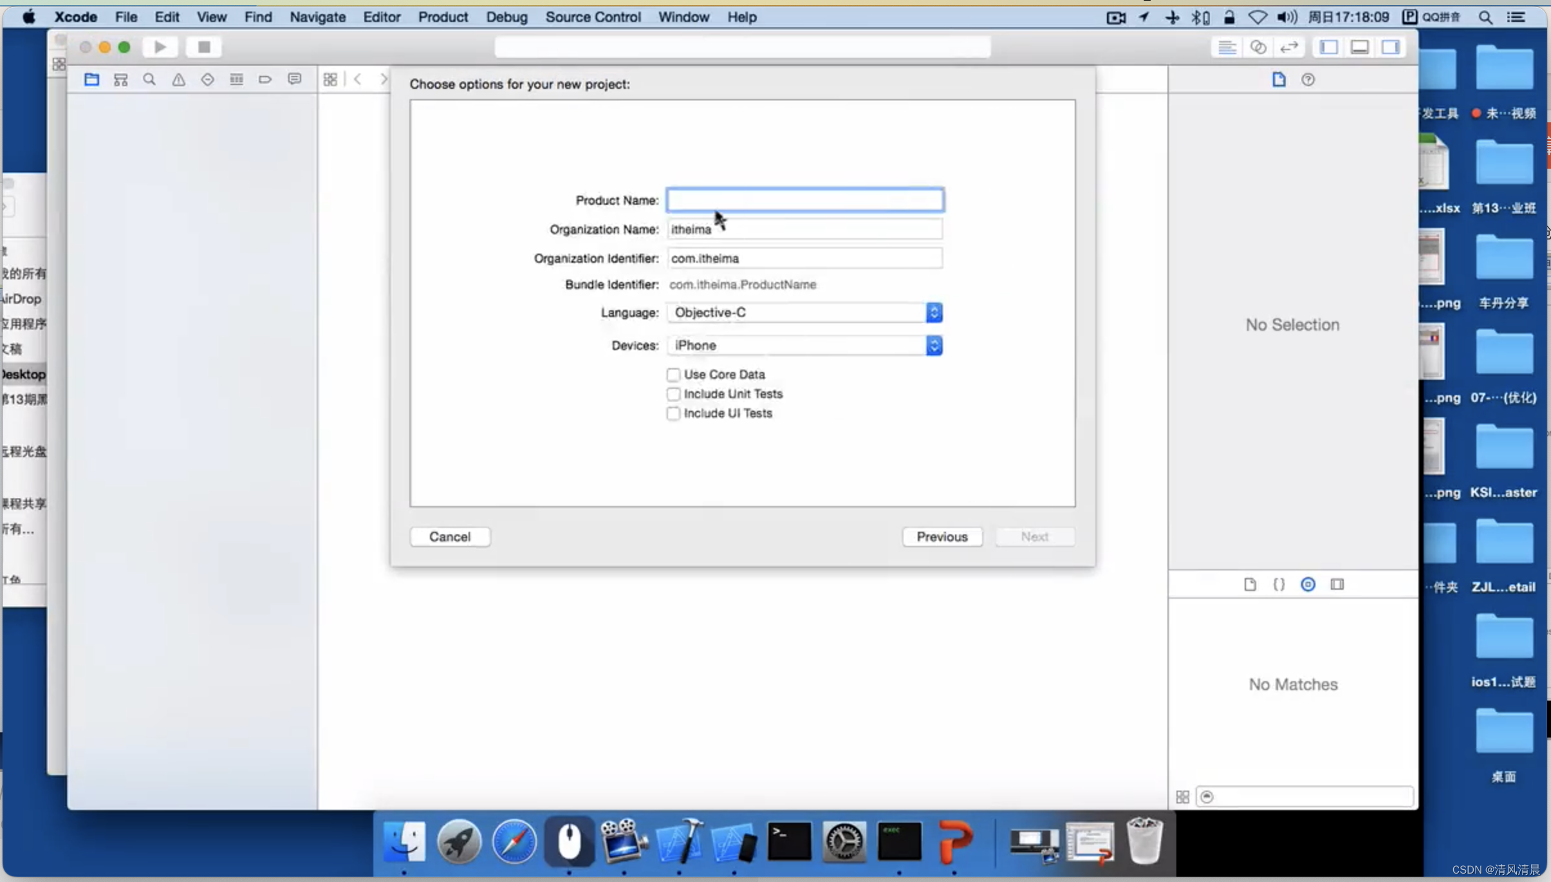Select AirDrop in Finder sidebar
Image resolution: width=1551 pixels, height=882 pixels.
(21, 298)
